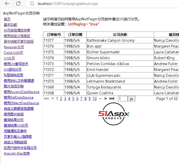Click the 公司名称 column header
This screenshot has height=165, width=179.
[120, 35]
